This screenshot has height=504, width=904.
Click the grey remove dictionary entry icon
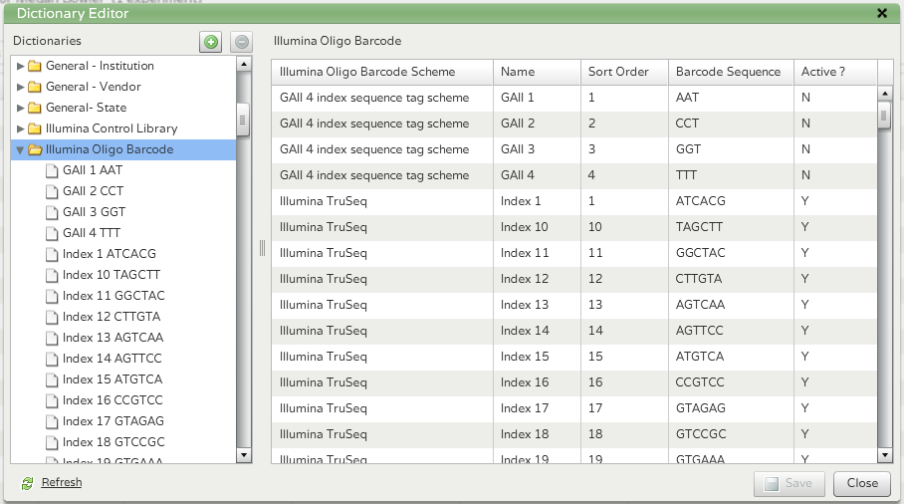[242, 42]
